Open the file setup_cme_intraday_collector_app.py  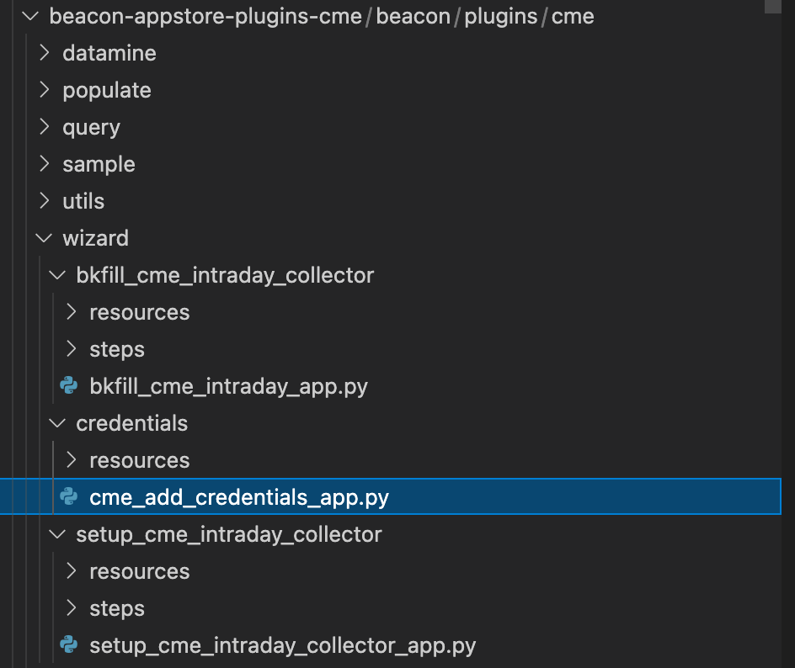tap(283, 644)
